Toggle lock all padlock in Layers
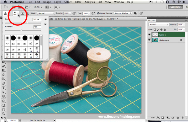Screen dimensions: 188x122 pyautogui.click(x=165, y=29)
